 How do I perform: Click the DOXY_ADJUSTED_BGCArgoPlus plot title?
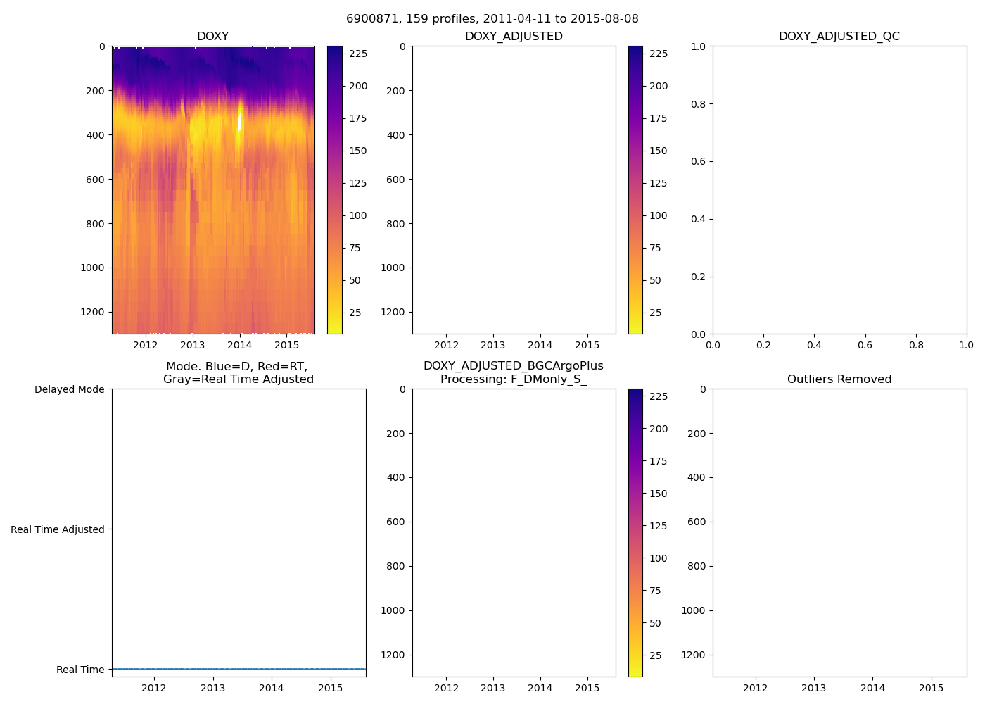coord(514,372)
